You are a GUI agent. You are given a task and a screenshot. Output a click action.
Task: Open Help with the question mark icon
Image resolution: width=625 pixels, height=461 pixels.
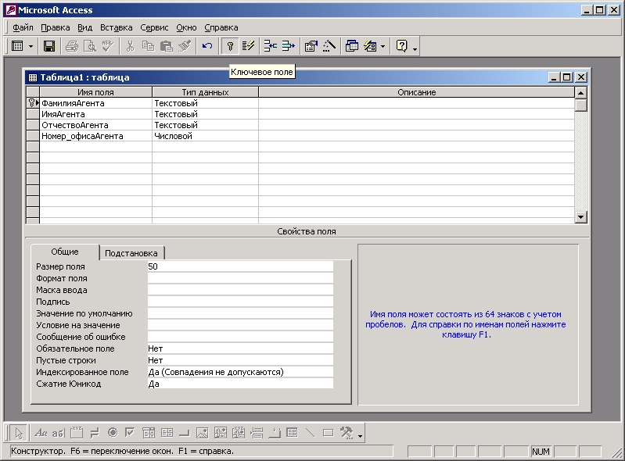pyautogui.click(x=402, y=46)
